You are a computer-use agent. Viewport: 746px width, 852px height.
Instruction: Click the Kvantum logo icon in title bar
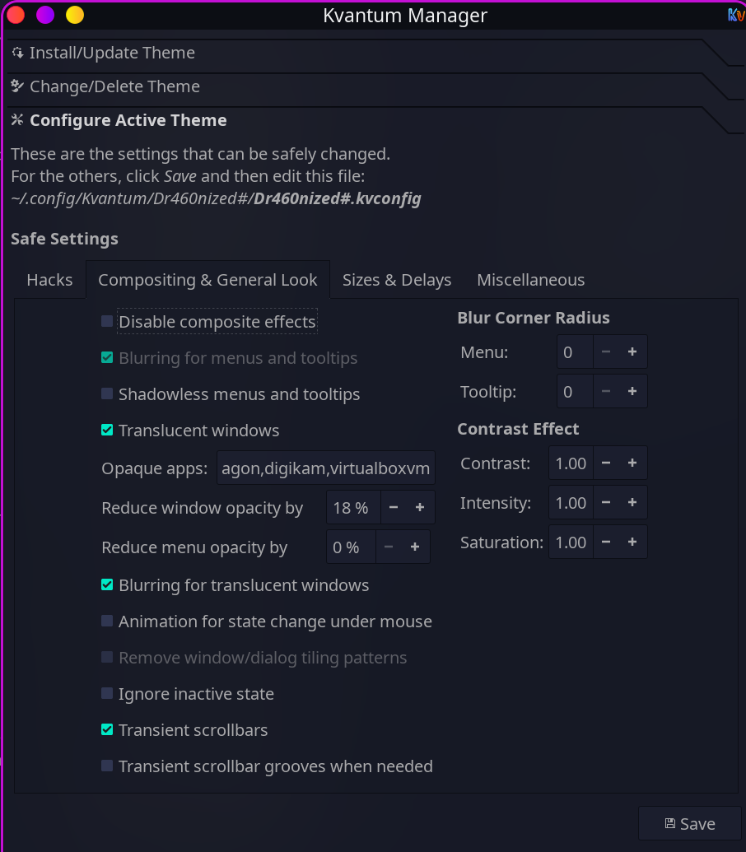(736, 15)
